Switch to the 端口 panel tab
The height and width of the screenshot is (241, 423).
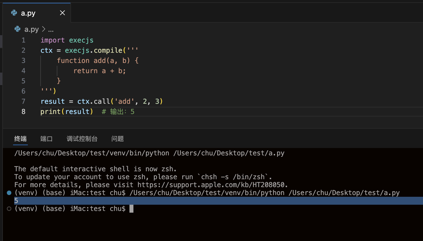pyautogui.click(x=46, y=139)
